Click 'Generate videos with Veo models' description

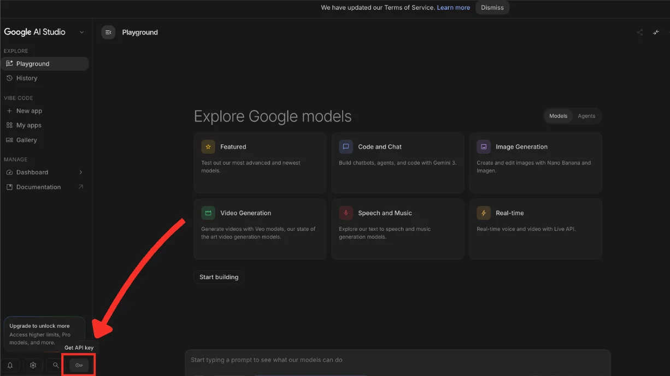258,233
